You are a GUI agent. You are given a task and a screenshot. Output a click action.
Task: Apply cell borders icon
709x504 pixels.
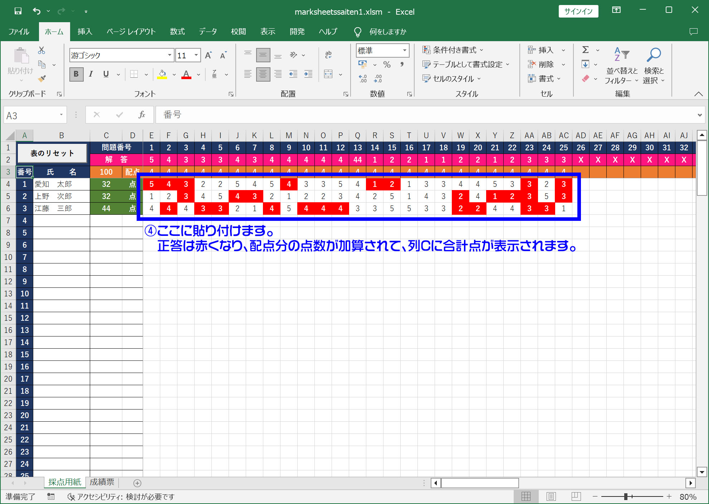(x=134, y=74)
